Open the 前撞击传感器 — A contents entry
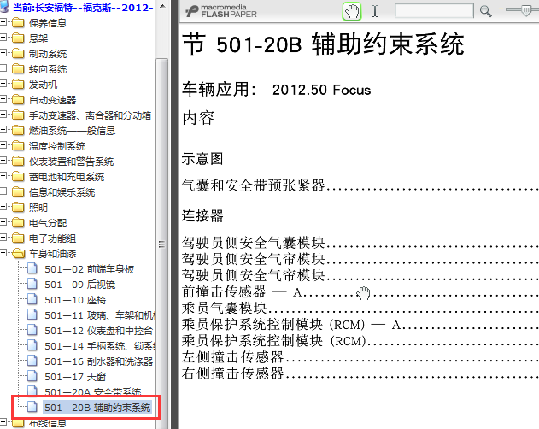Screen dimensions: 539x429 242,291
